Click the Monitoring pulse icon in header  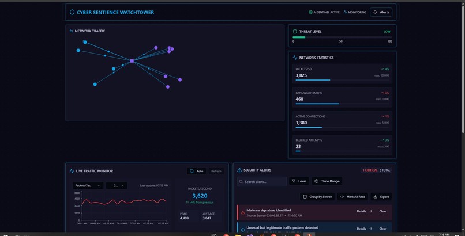tap(345, 12)
